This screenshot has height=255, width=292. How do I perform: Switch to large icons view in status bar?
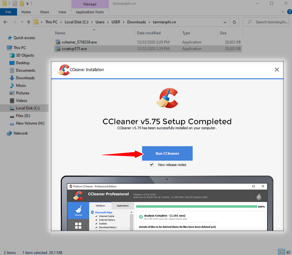point(288,252)
